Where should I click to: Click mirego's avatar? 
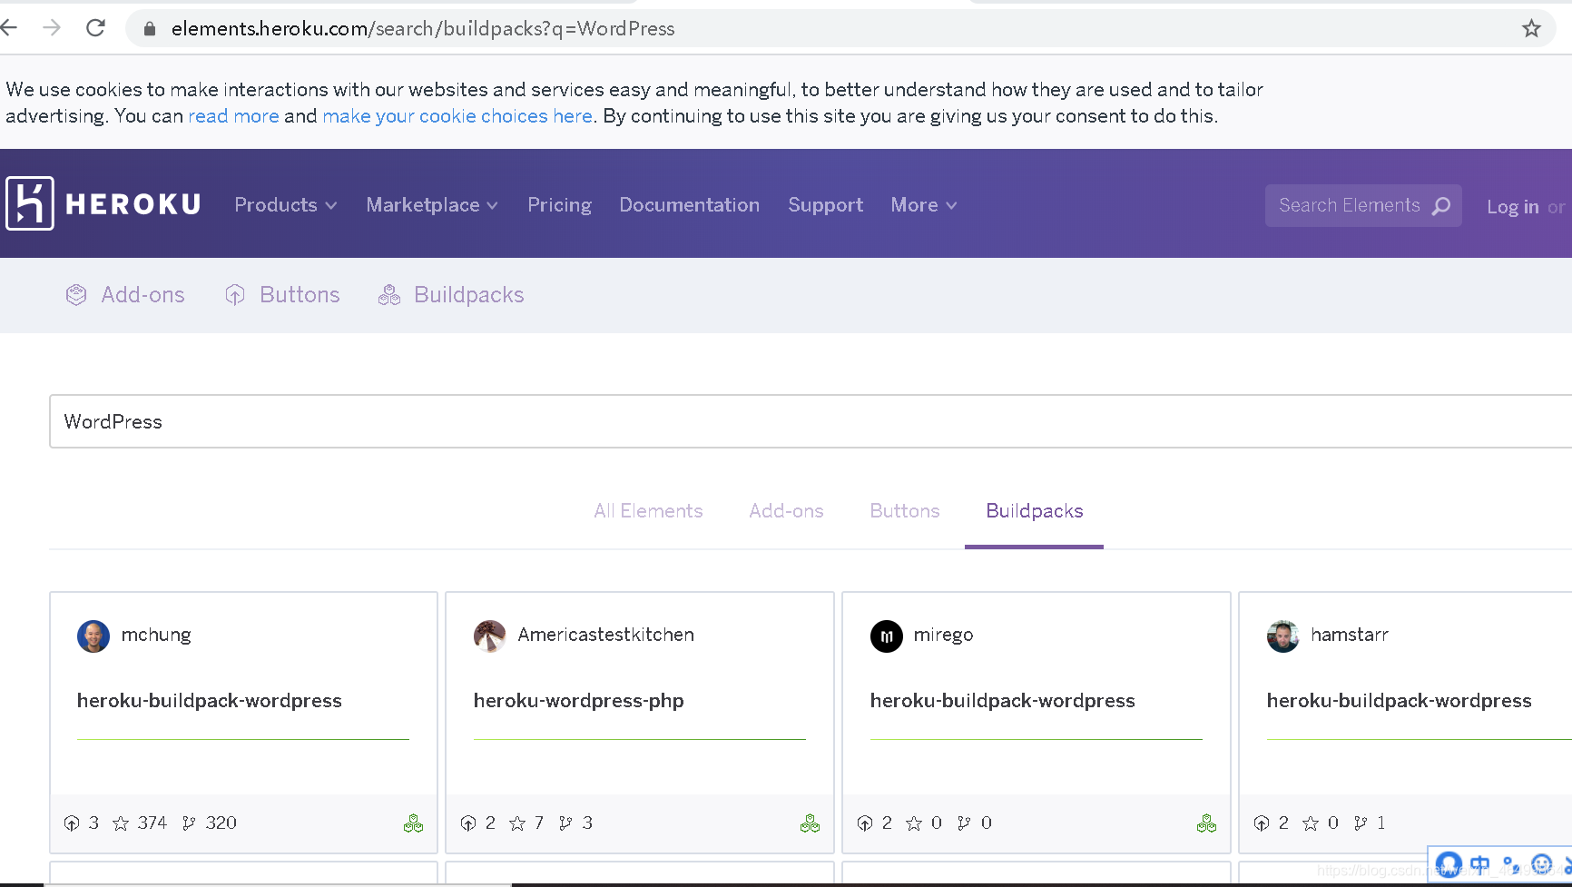pyautogui.click(x=887, y=636)
